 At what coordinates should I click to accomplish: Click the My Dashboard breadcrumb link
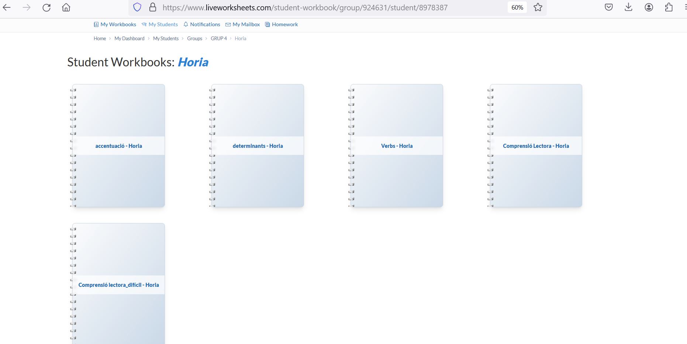[x=130, y=38]
